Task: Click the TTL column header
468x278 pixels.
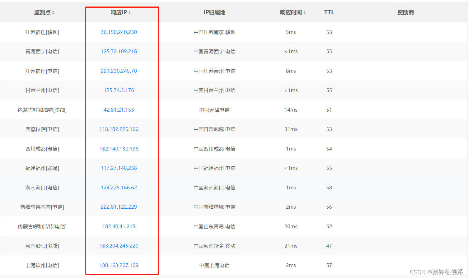Action: tap(329, 12)
